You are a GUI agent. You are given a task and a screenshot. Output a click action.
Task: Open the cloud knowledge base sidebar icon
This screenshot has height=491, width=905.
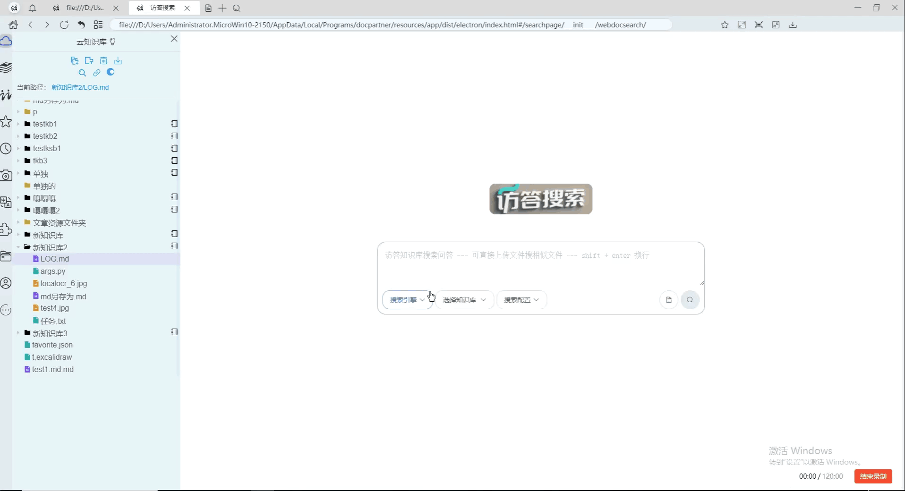tap(6, 42)
